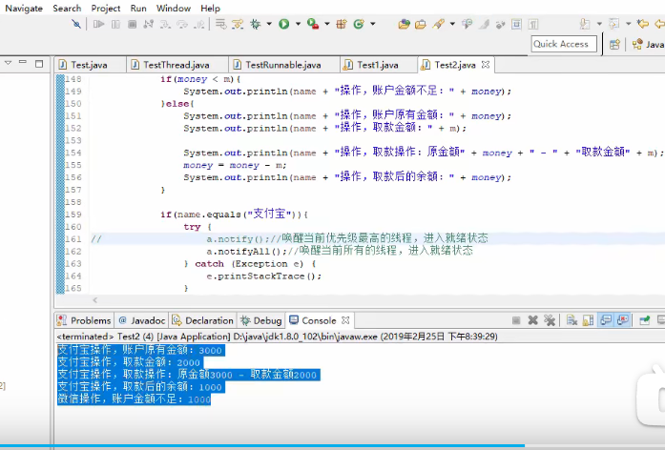Switch to the Debug view tab

click(261, 320)
